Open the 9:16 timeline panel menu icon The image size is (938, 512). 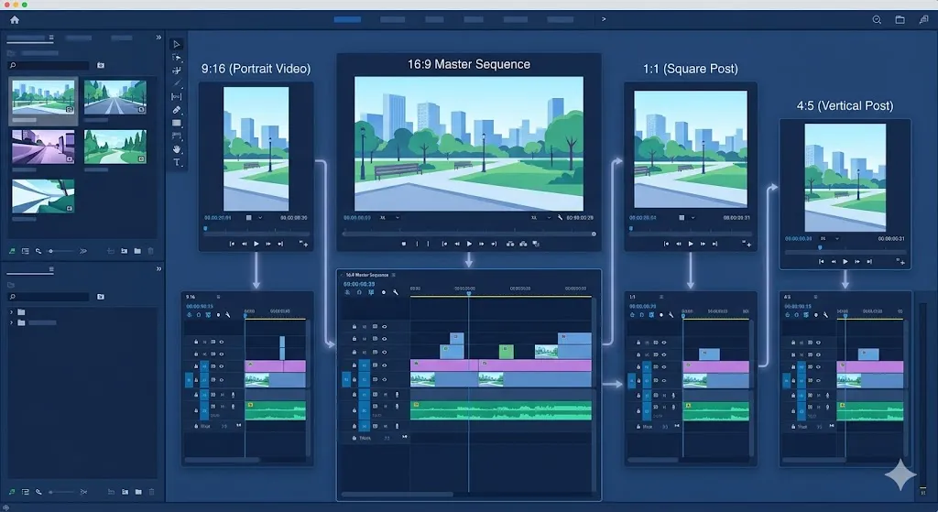[218, 297]
